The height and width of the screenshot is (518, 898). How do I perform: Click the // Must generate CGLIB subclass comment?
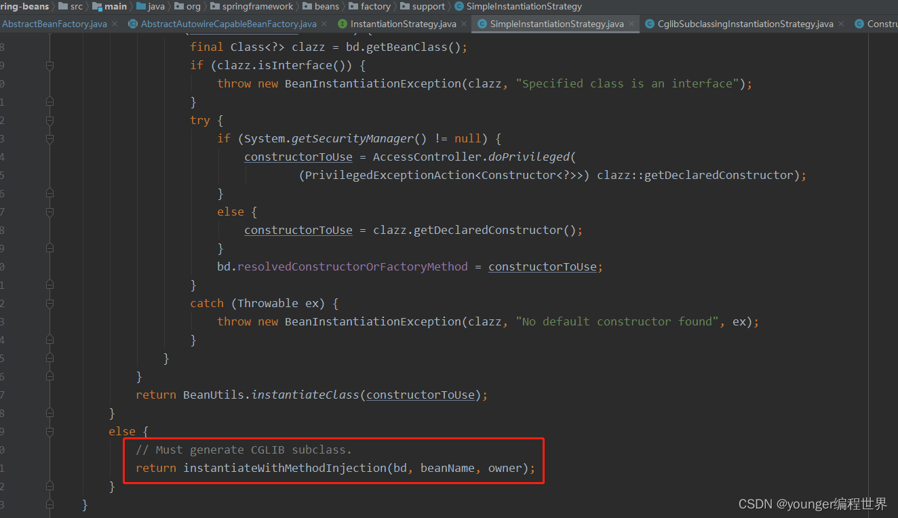pos(244,450)
